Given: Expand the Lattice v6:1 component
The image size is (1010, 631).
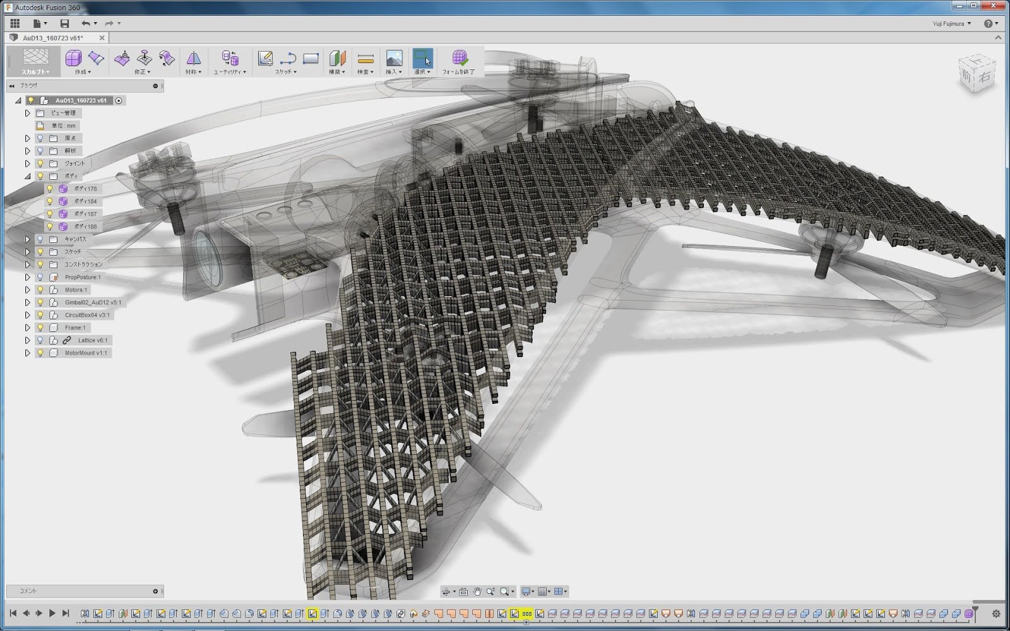Looking at the screenshot, I should pos(27,339).
